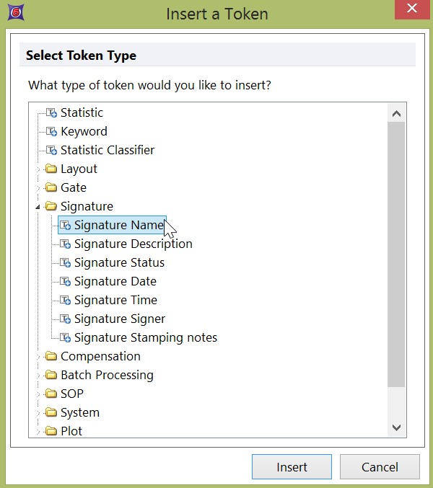Expand the Gate folder node
This screenshot has height=488, width=433.
click(x=38, y=188)
